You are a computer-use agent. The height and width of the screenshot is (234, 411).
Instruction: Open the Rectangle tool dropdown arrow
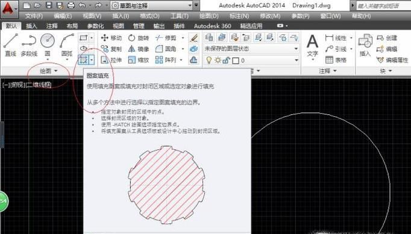pyautogui.click(x=92, y=38)
